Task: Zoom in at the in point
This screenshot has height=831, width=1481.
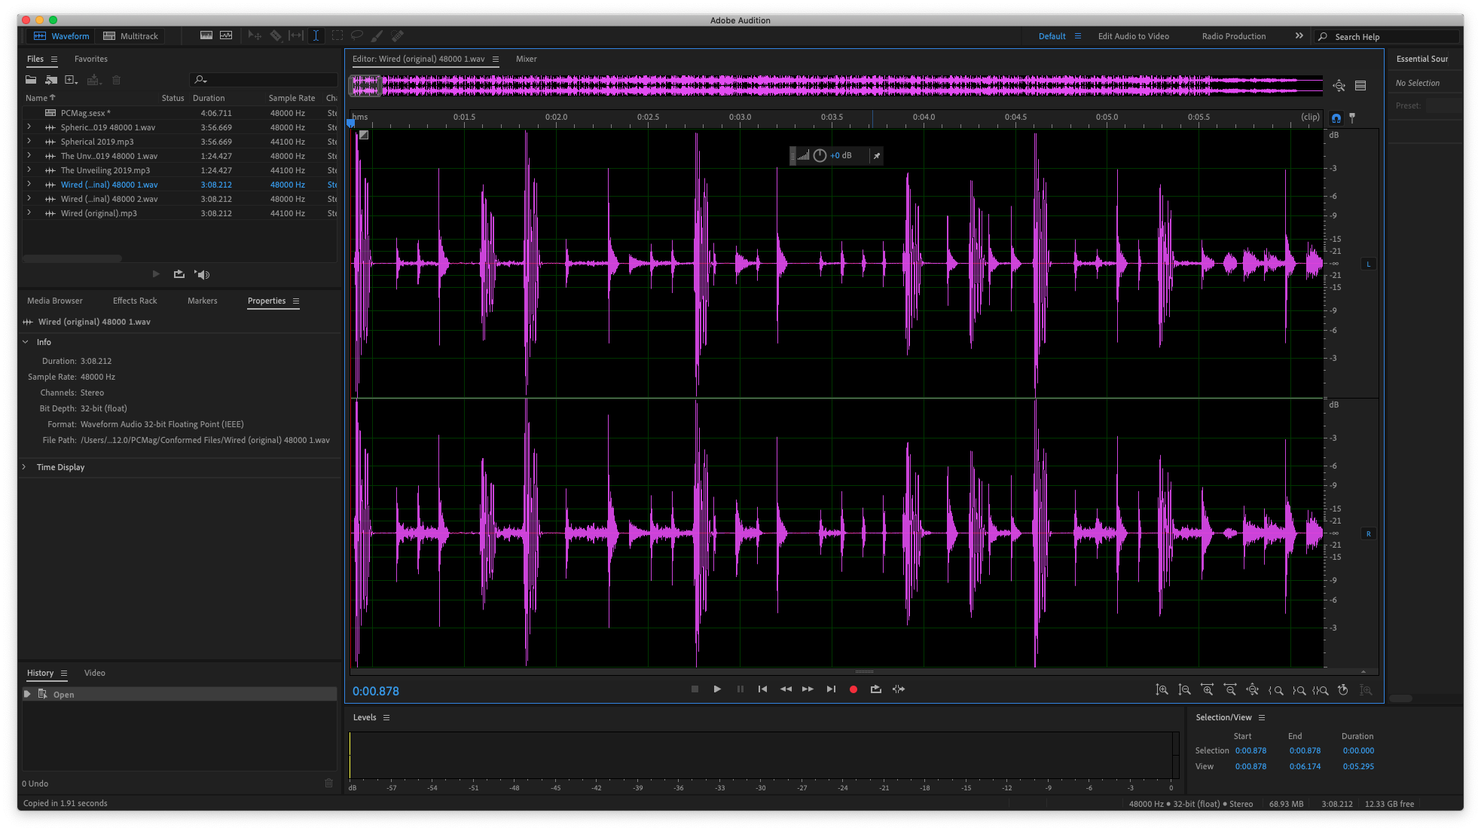Action: (1275, 689)
